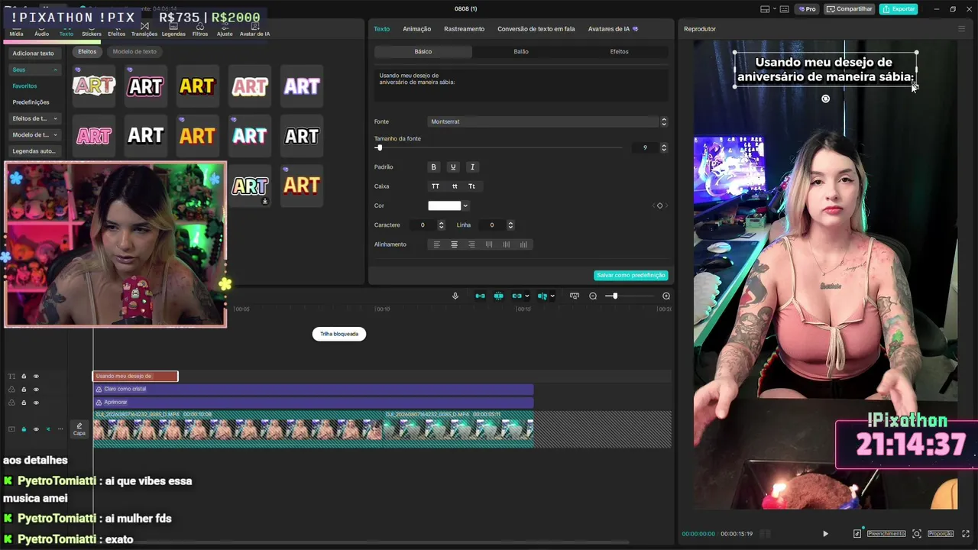
Task: Toggle visibility of the Claro como cristal track
Action: 36,390
